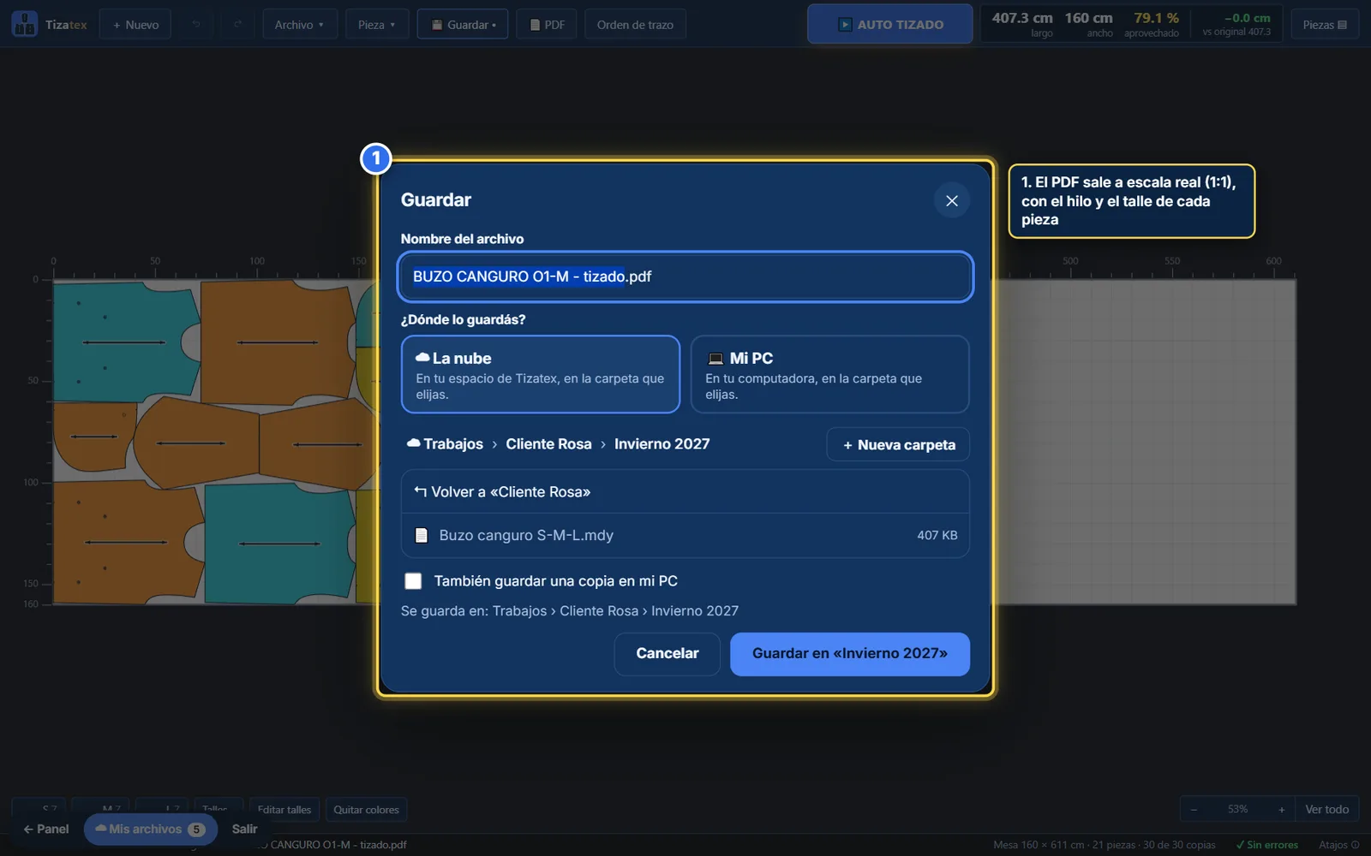Open Mis archivos
The width and height of the screenshot is (1371, 856).
pos(150,829)
